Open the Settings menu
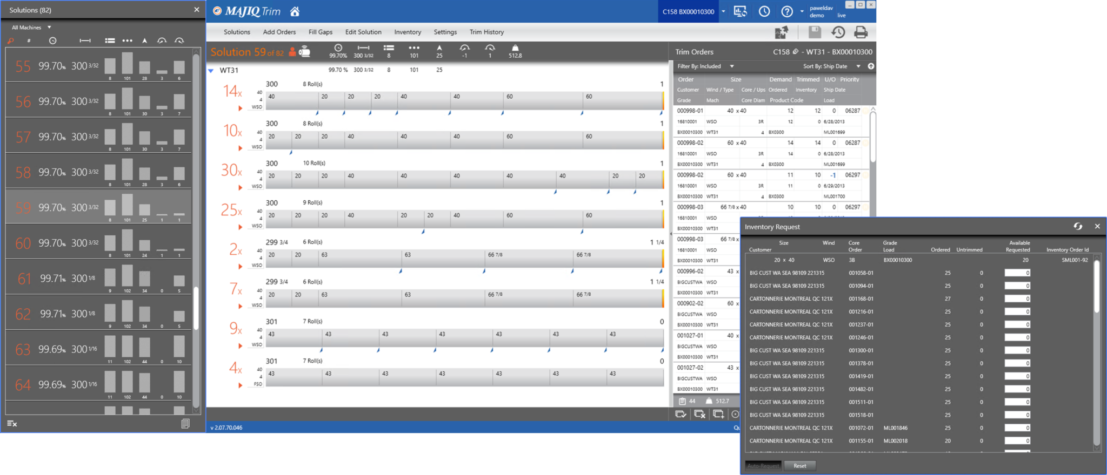1107x475 pixels. tap(445, 32)
